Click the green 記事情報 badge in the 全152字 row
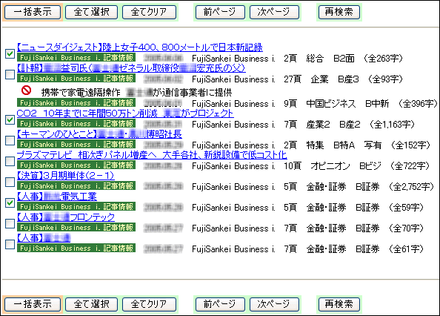Viewport: 440px width, 316px height. 76,145
